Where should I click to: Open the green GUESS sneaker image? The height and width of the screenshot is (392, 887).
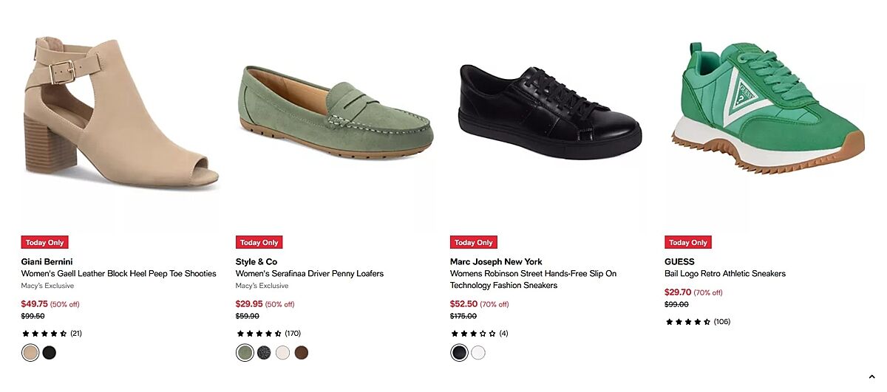coord(765,111)
